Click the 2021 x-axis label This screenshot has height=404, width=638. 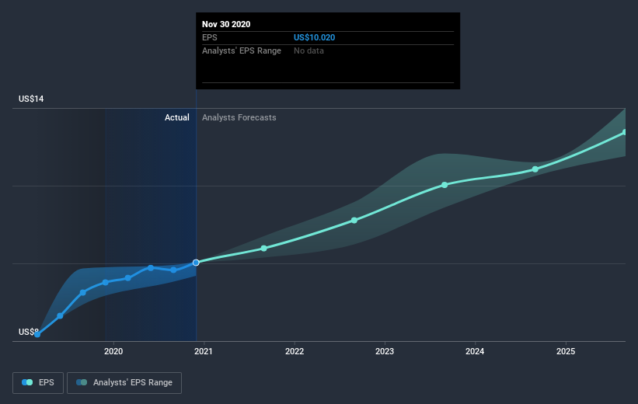[x=204, y=351]
